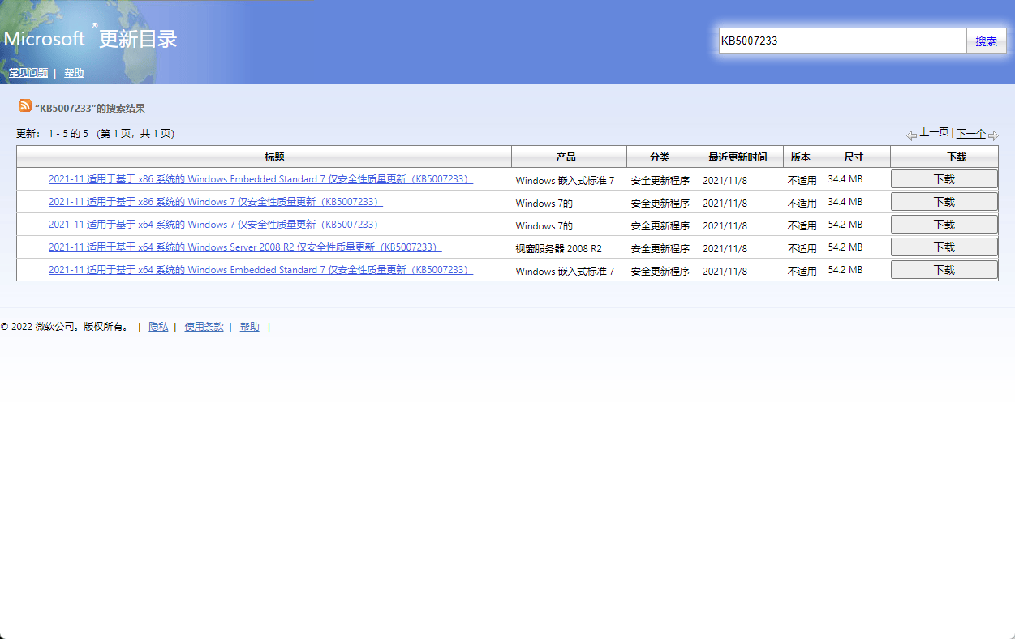
Task: Sort results by the 版本 column header
Action: [802, 156]
